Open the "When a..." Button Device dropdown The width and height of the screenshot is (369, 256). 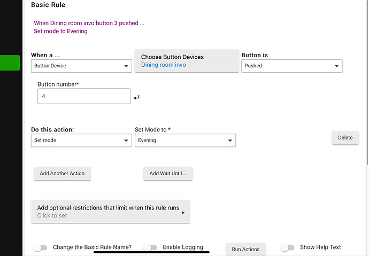(81, 66)
